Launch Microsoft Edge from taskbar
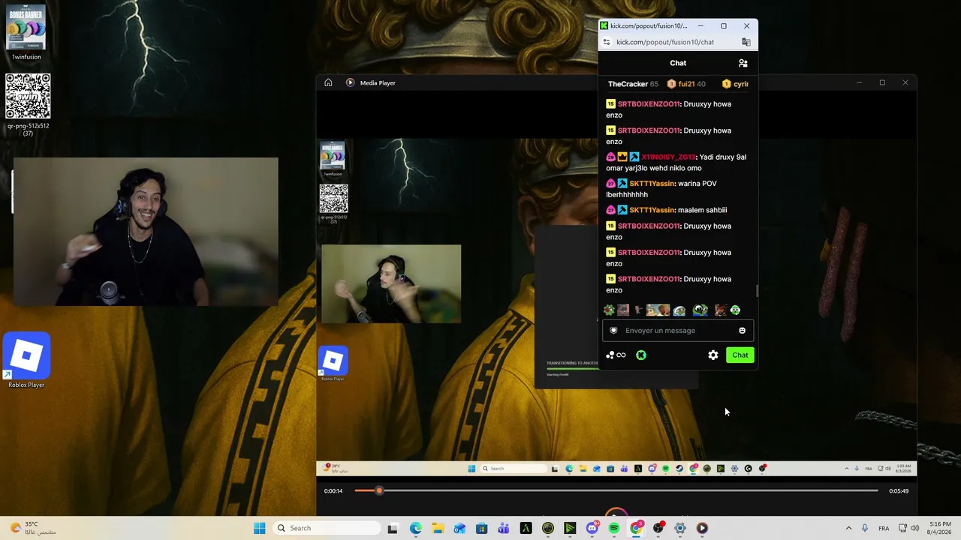961x540 pixels. point(415,528)
